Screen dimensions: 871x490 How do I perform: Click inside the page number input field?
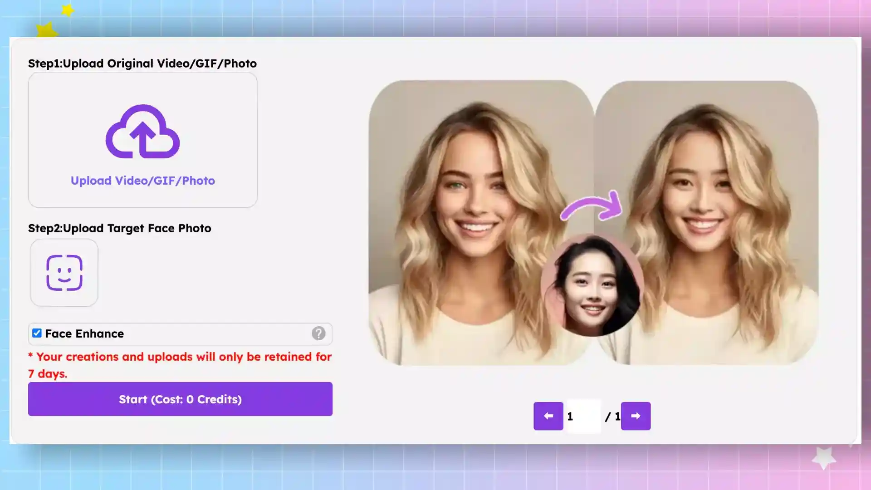583,416
